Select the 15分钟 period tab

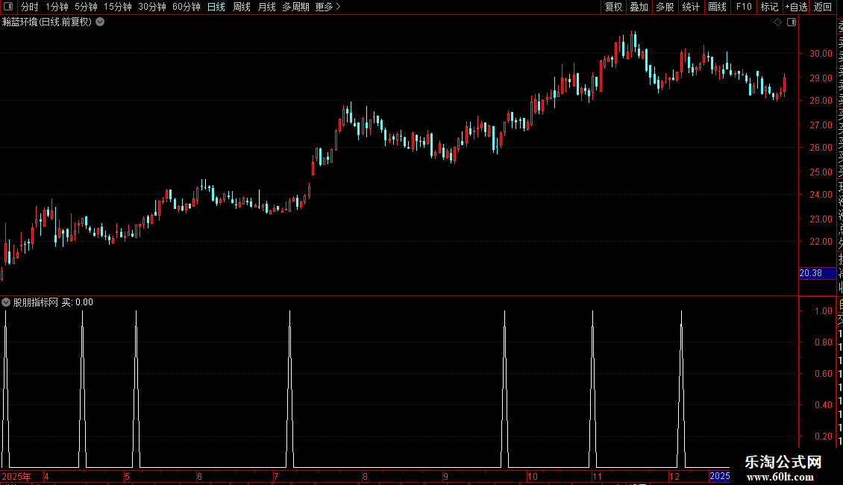tap(118, 7)
